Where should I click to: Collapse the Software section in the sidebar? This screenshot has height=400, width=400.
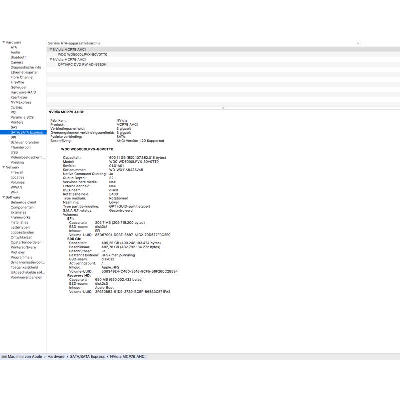pos(4,197)
